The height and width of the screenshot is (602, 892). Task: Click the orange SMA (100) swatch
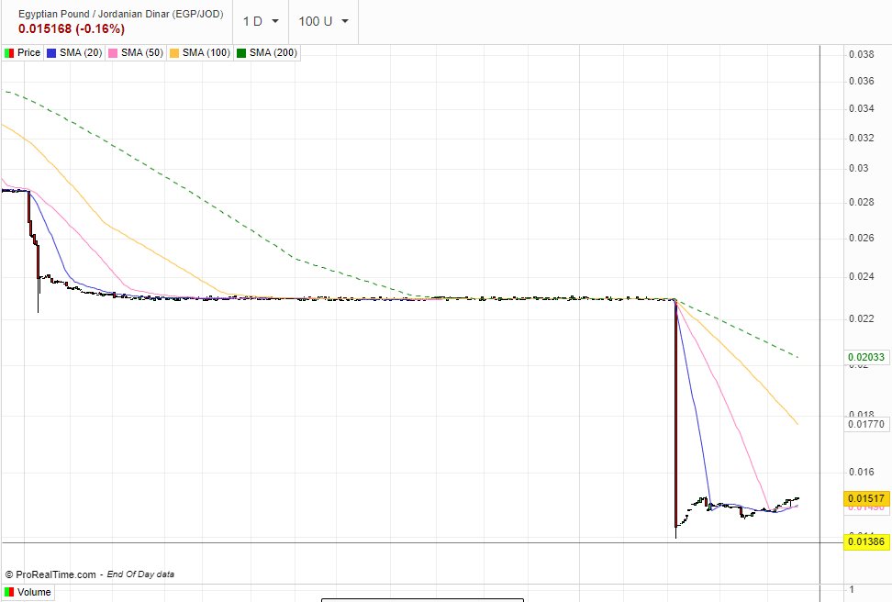pos(174,53)
